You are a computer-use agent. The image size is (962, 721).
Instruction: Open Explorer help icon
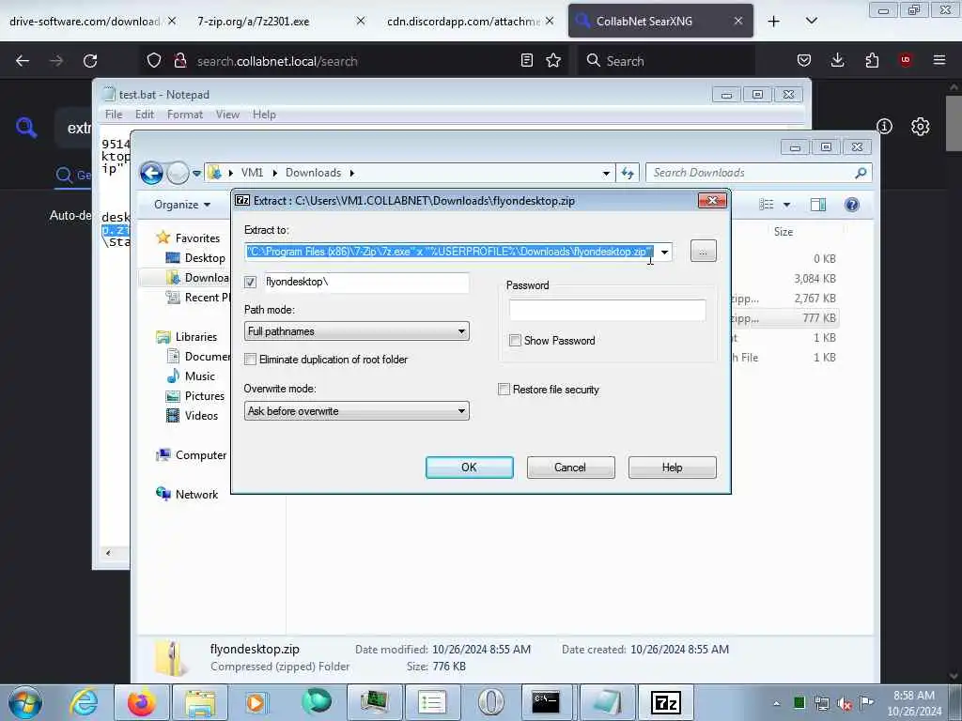851,205
